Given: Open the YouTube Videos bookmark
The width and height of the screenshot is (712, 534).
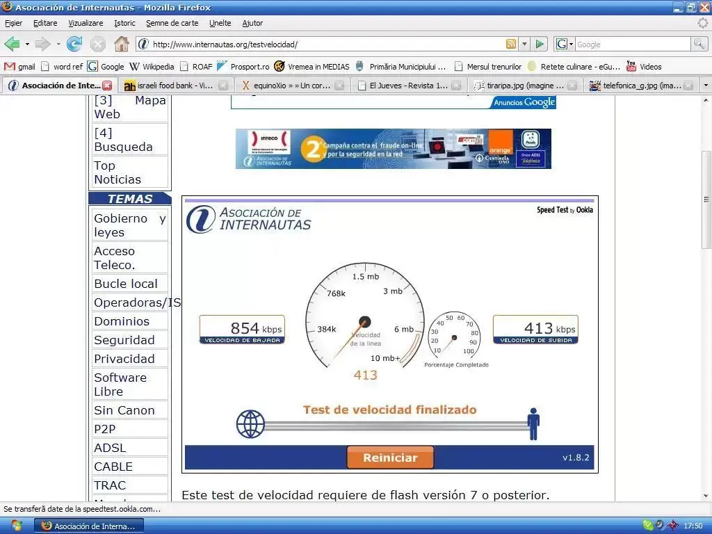Looking at the screenshot, I should [x=644, y=67].
